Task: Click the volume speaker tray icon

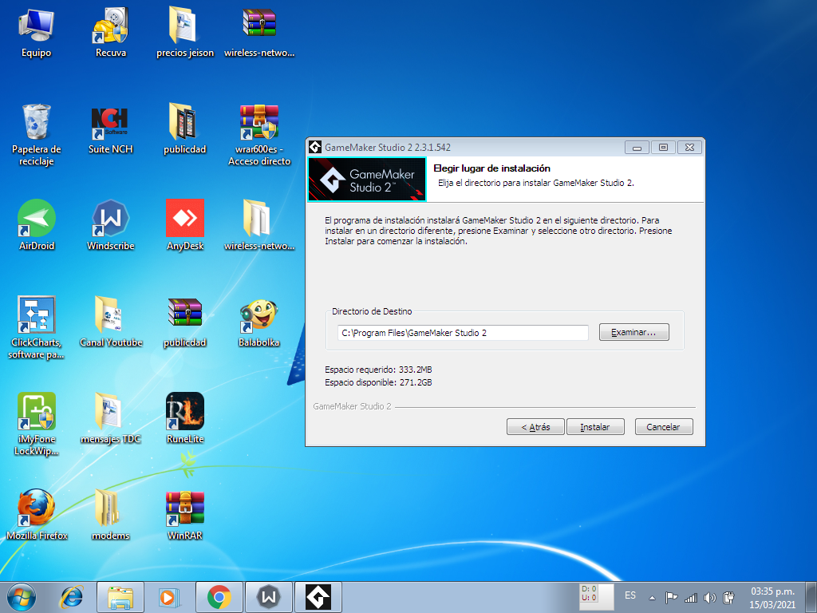Action: tap(709, 597)
